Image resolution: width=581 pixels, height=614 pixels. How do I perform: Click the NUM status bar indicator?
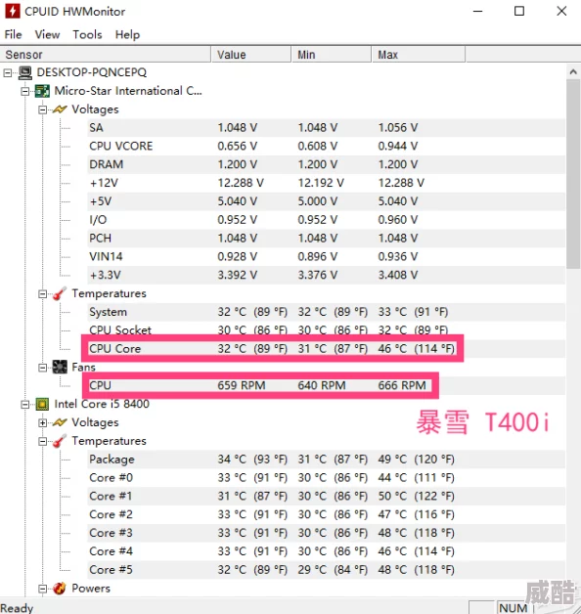(513, 608)
